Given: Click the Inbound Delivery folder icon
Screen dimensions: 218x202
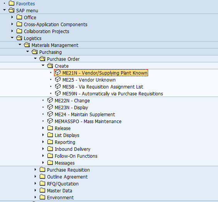Looking at the screenshot, I should 50,149.
